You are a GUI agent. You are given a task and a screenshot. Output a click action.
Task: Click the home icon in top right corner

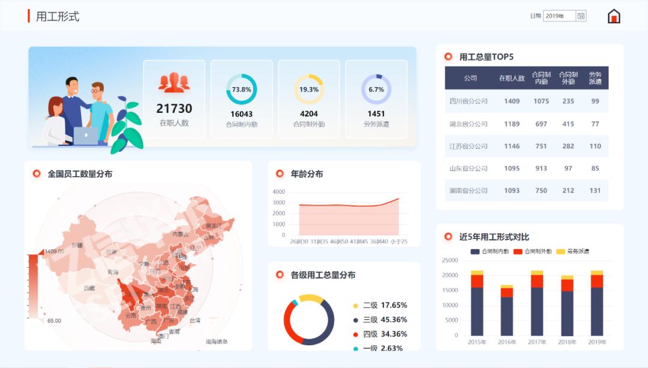pyautogui.click(x=614, y=16)
